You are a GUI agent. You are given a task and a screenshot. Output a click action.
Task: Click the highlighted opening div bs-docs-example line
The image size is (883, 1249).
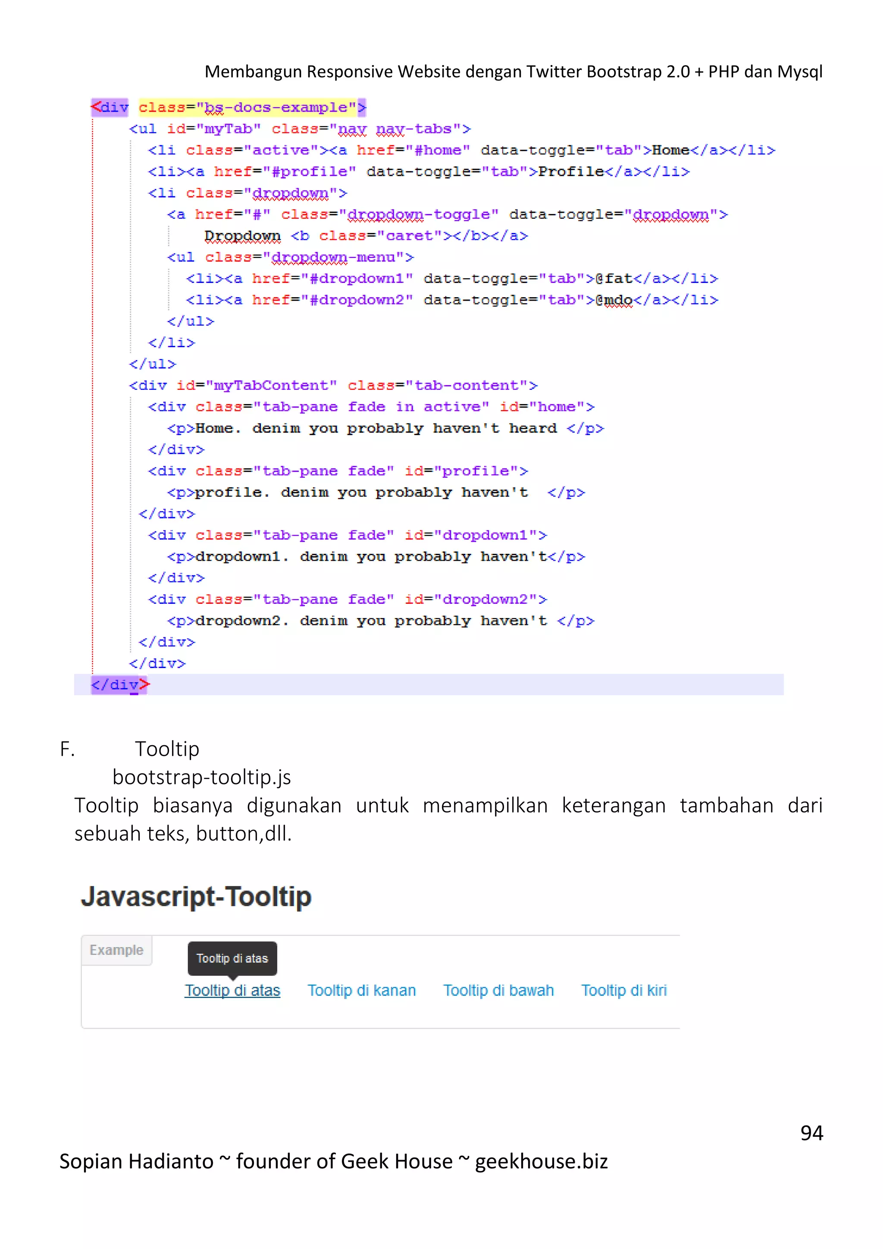coord(229,107)
